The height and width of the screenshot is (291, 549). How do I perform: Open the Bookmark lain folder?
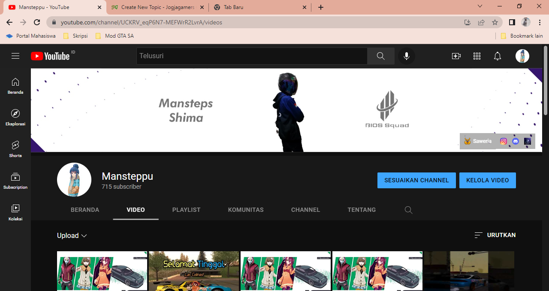(522, 36)
